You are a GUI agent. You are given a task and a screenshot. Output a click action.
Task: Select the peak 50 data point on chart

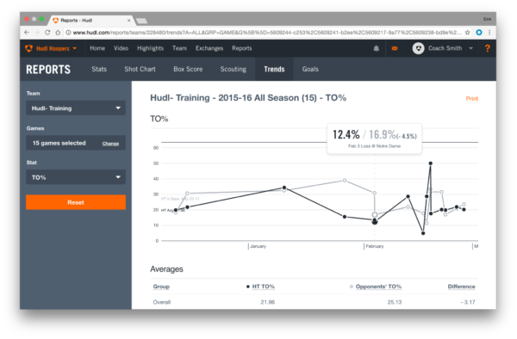pos(430,163)
